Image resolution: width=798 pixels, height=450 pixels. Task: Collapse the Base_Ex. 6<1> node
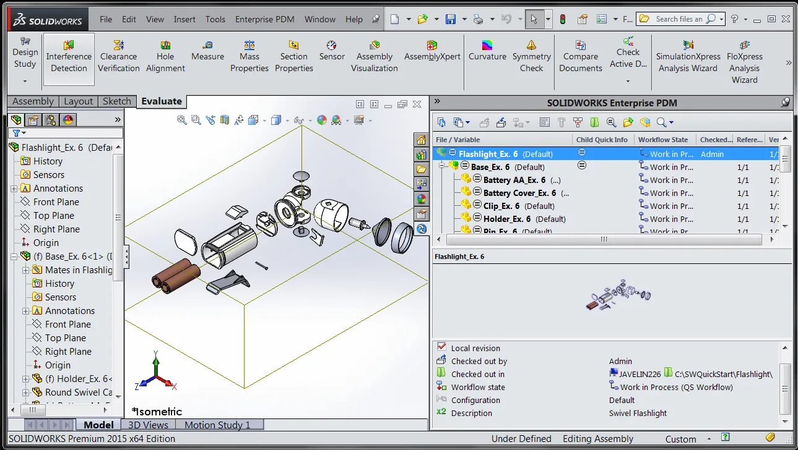point(14,256)
